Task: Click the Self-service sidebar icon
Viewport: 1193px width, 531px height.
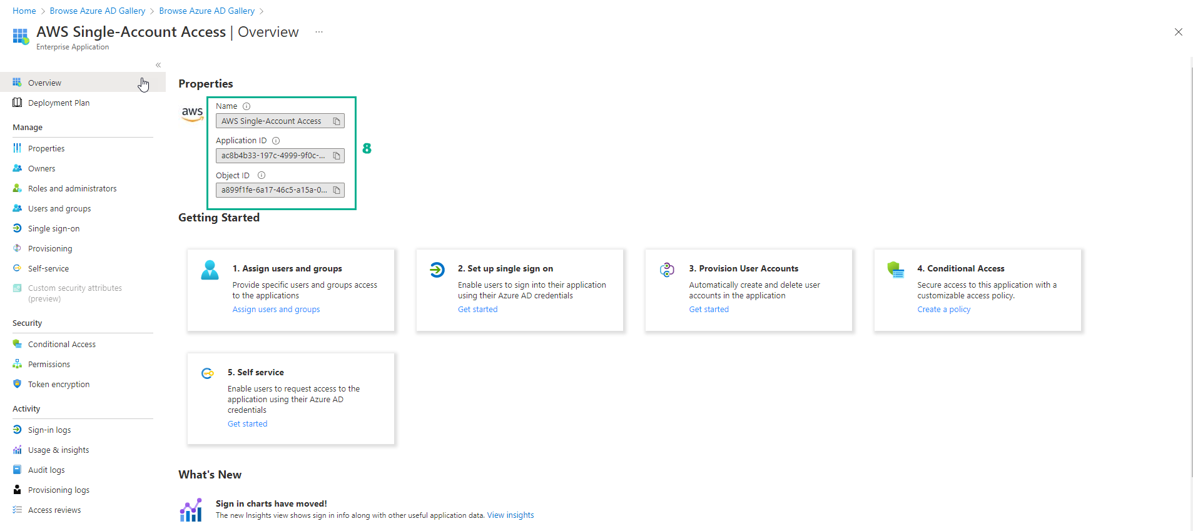Action: pos(18,268)
